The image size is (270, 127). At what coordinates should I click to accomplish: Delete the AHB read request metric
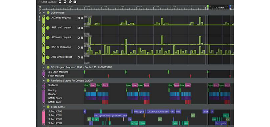(x=82, y=28)
